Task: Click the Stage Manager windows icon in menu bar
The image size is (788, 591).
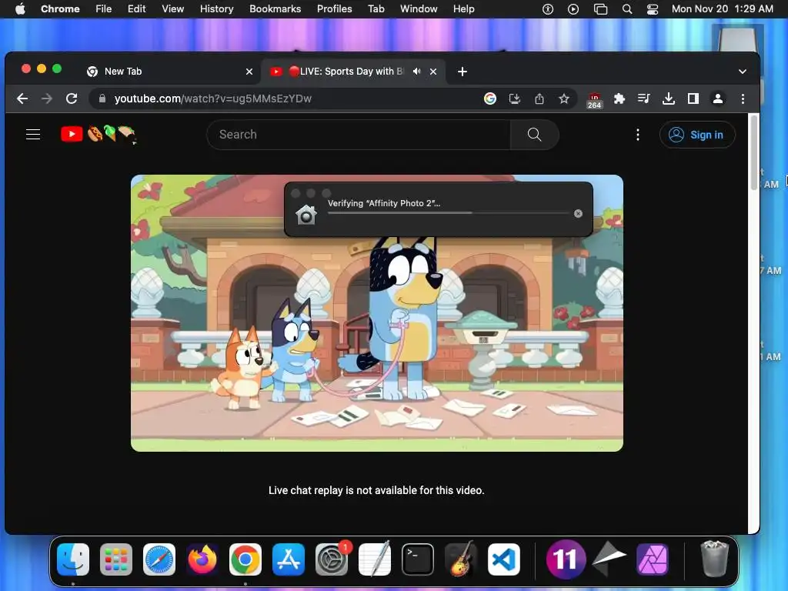Action: pos(600,9)
